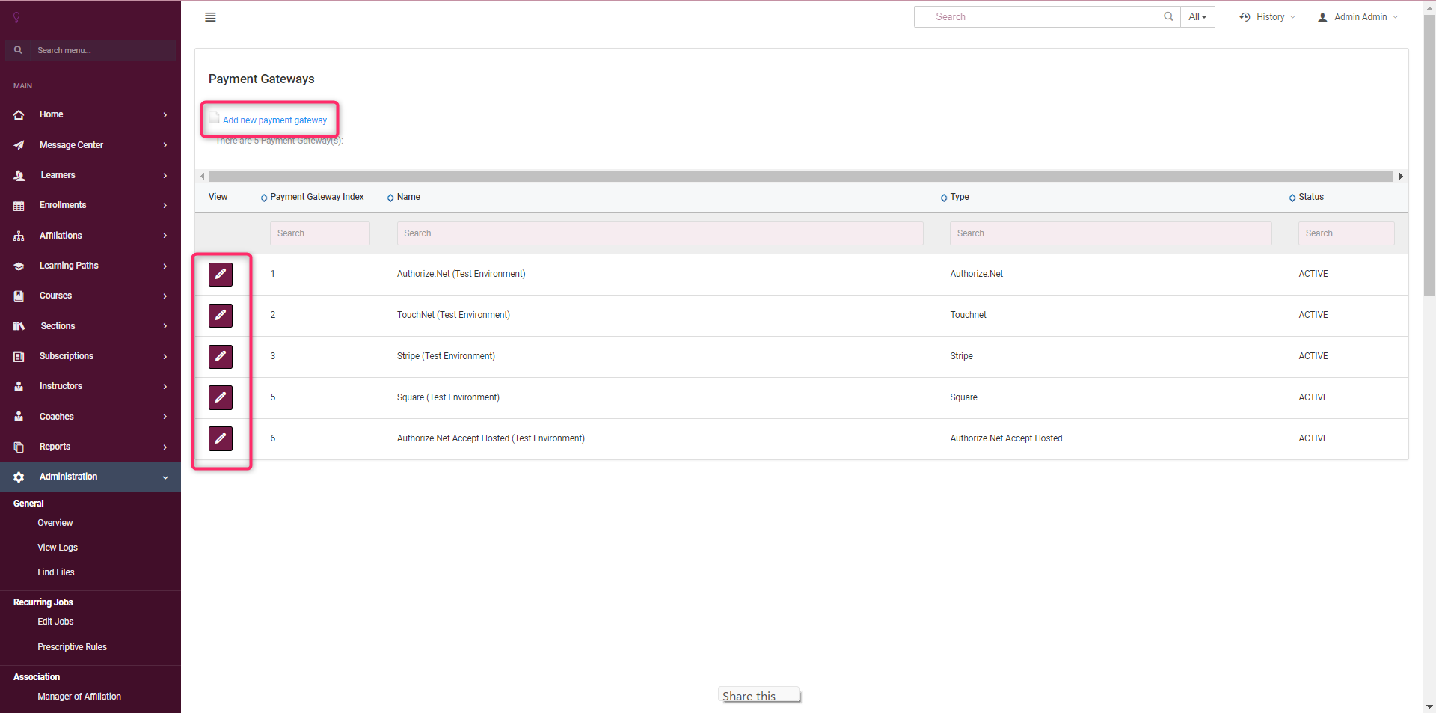Viewport: 1436px width, 713px height.
Task: Open the History dropdown
Action: point(1267,17)
